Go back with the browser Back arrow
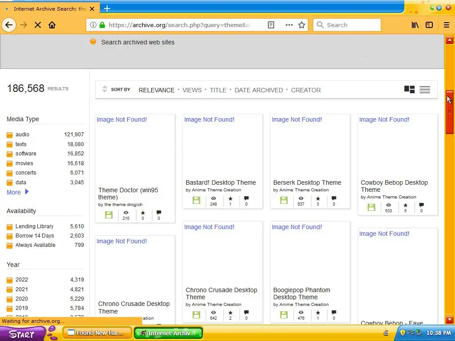This screenshot has width=455, height=341. pos(9,25)
